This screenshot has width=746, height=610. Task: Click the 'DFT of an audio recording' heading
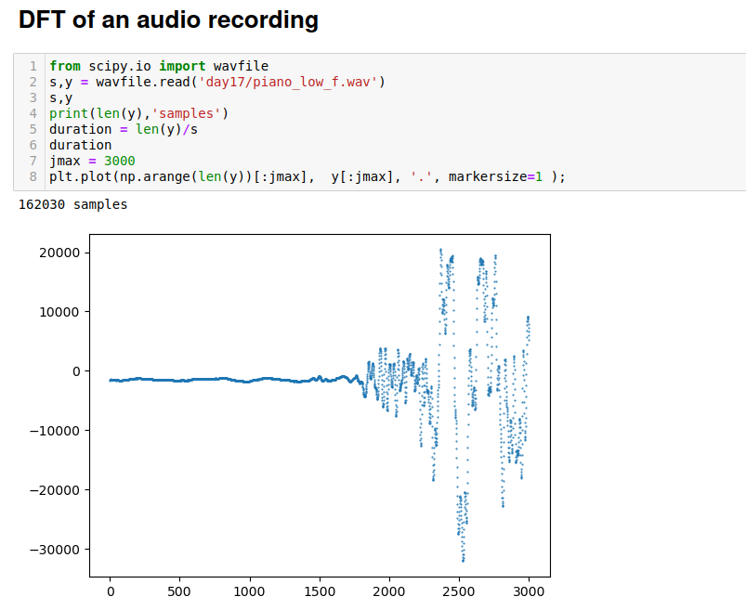coord(168,19)
